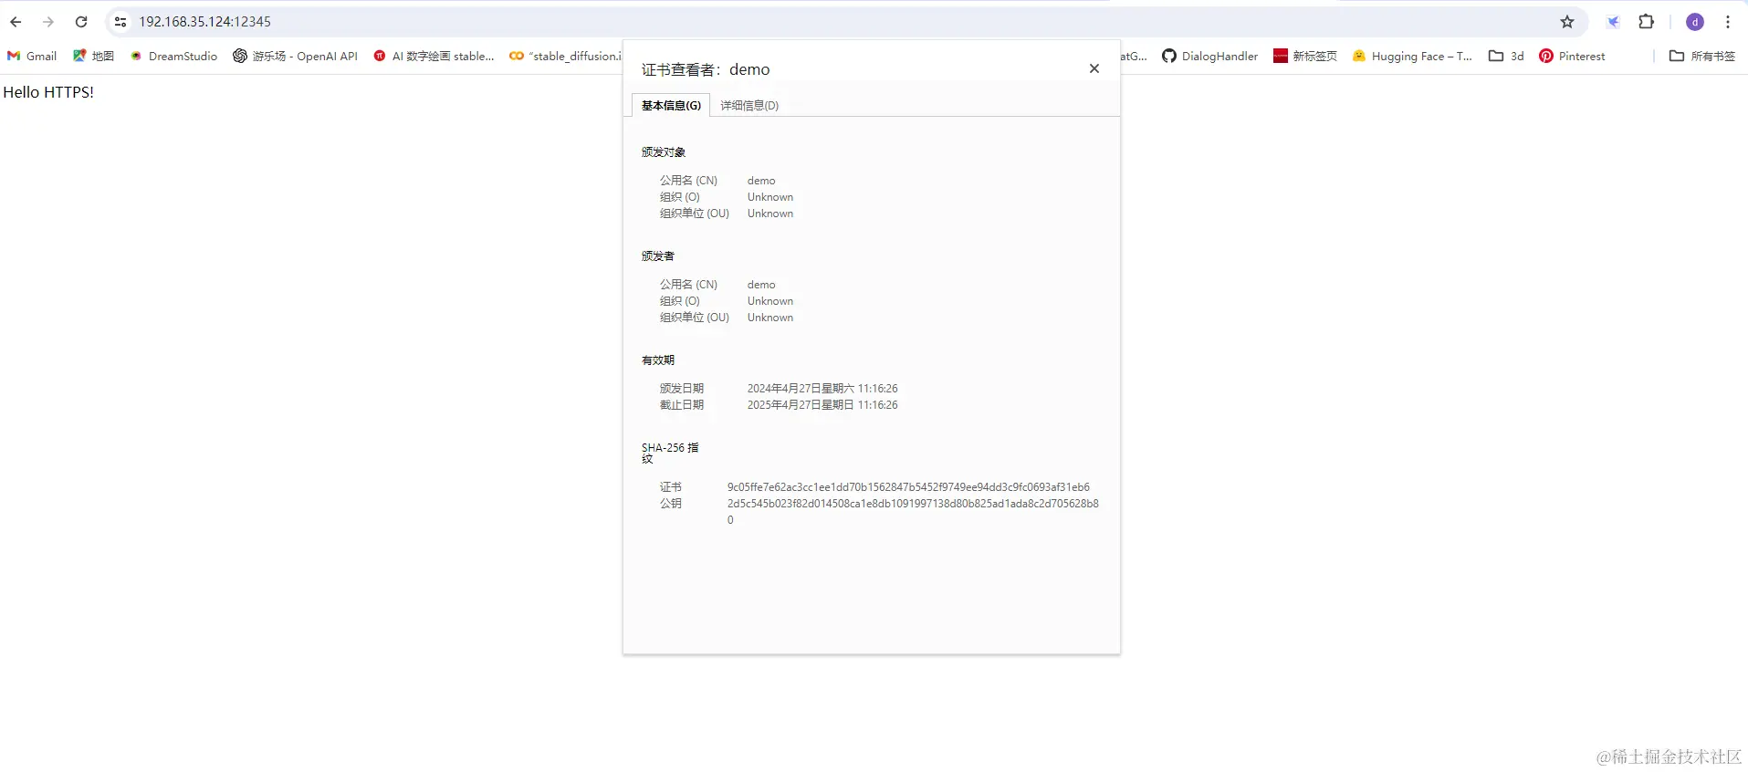The image size is (1748, 772).
Task: Open the Extensions puzzle icon
Action: [1647, 22]
